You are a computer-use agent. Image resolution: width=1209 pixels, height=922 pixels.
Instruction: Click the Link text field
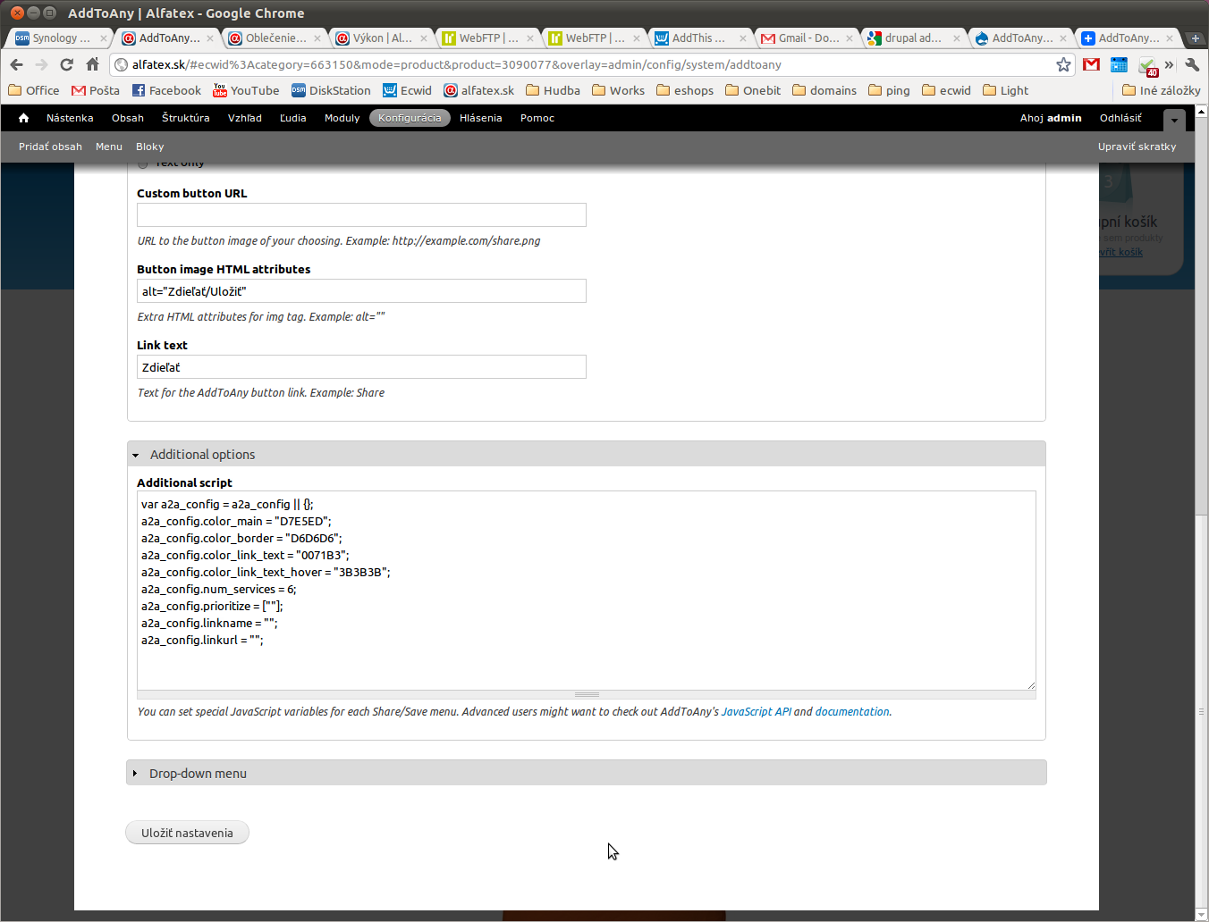click(361, 366)
